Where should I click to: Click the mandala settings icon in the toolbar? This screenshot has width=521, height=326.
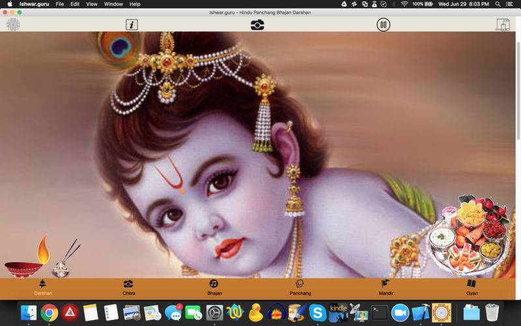click(x=13, y=25)
